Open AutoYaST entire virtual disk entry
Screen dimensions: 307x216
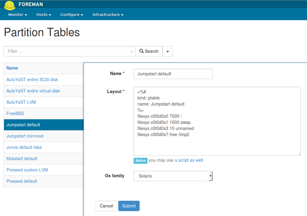33,91
